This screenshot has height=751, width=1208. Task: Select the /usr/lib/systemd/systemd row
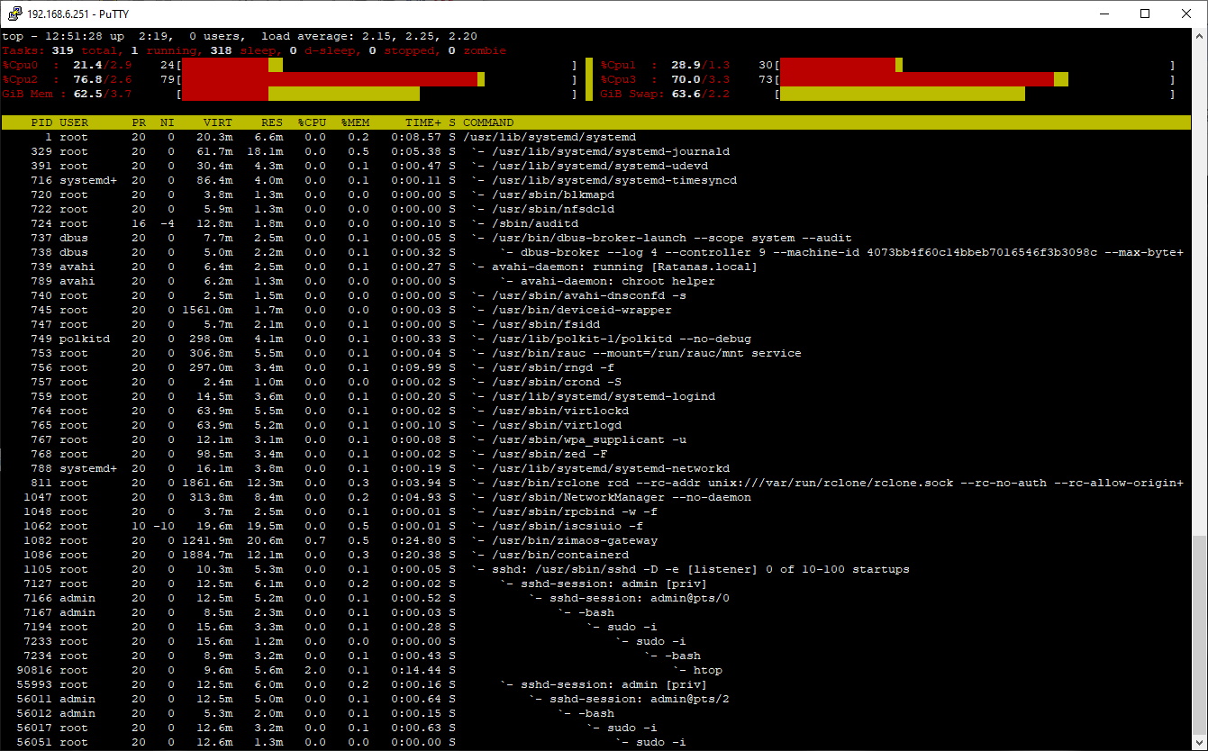pyautogui.click(x=595, y=137)
